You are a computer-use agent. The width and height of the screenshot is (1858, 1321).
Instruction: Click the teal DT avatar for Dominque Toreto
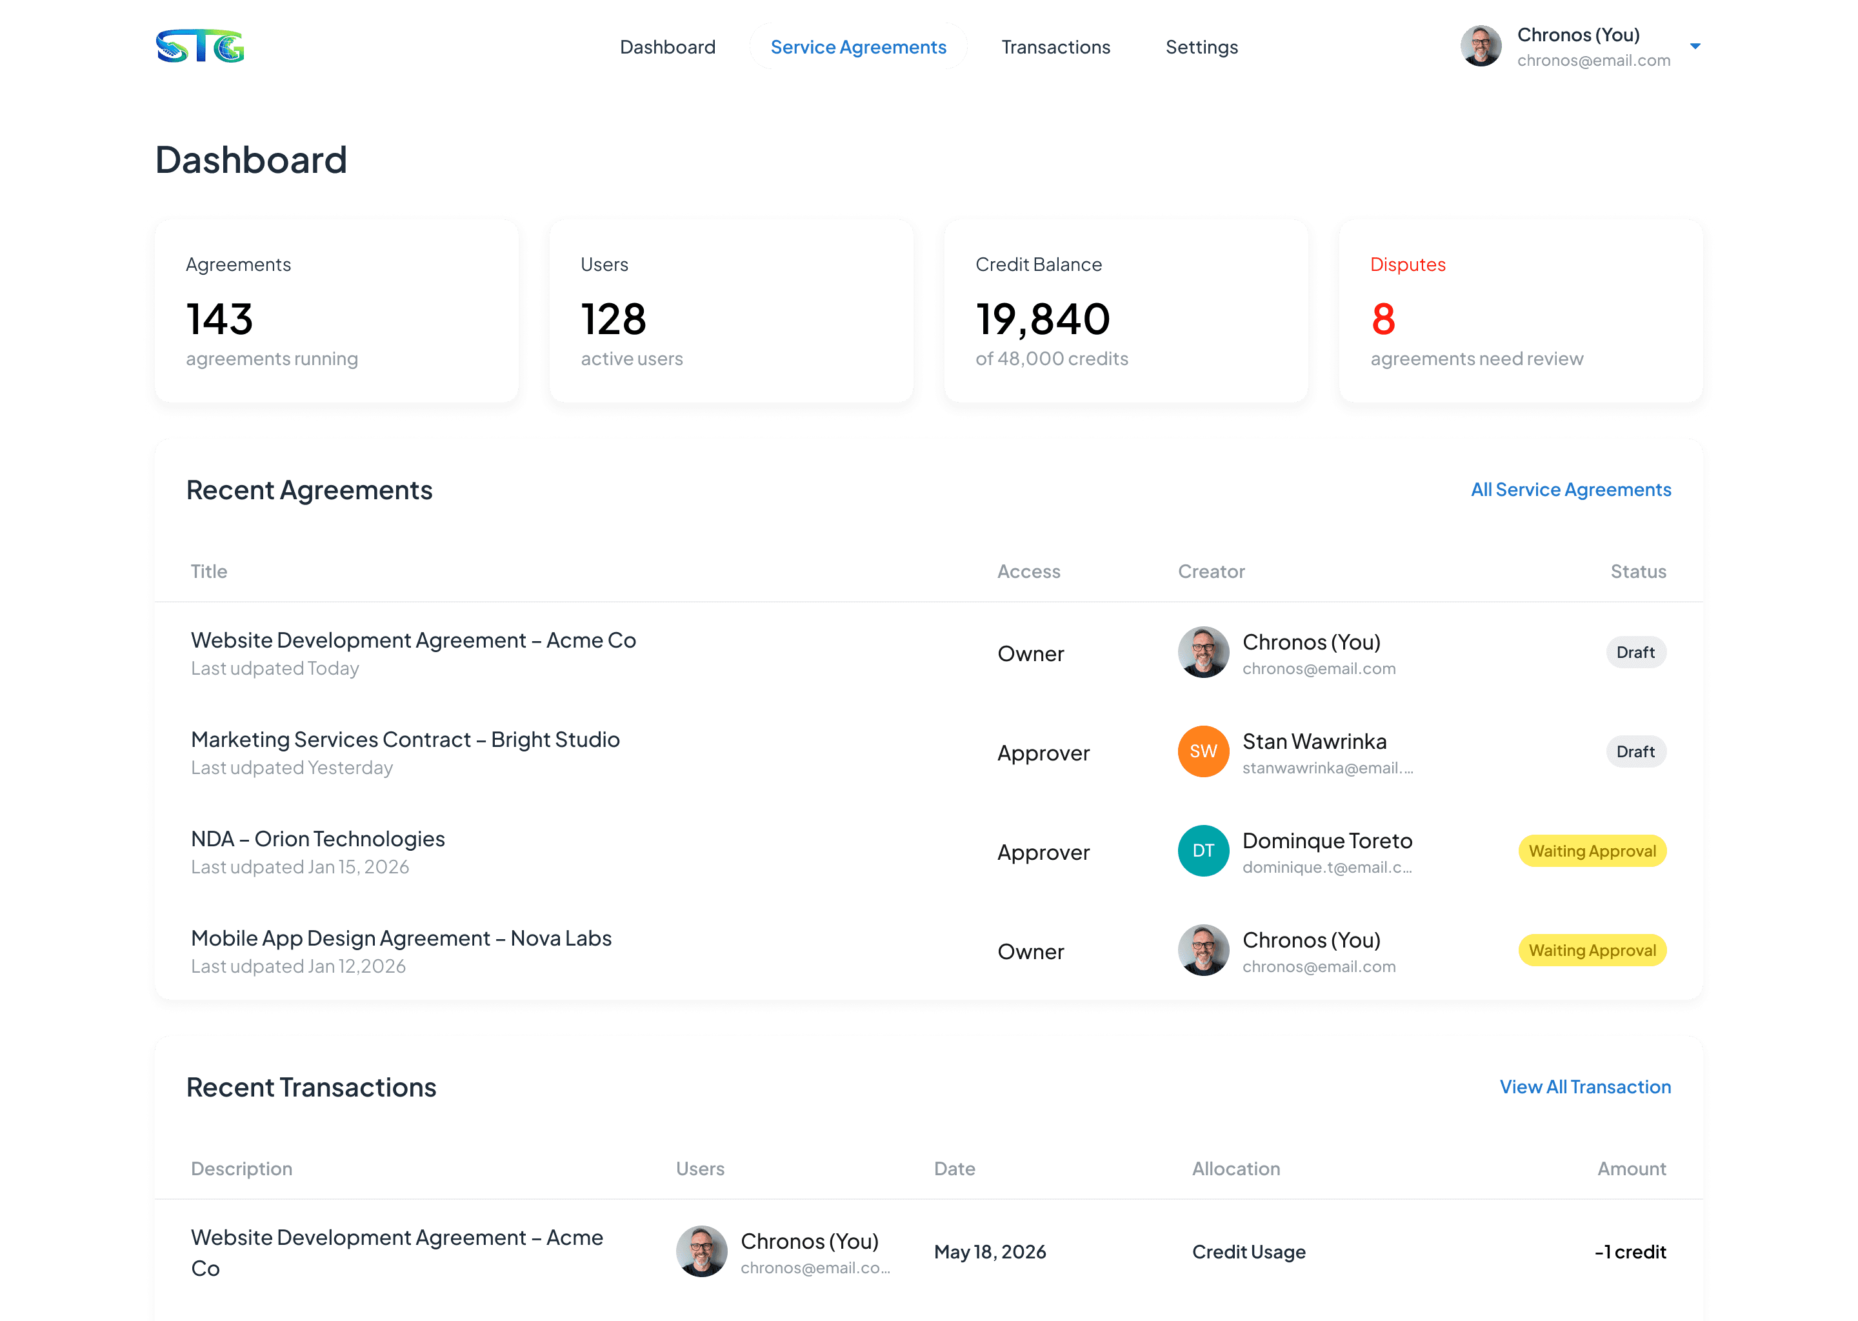coord(1203,851)
